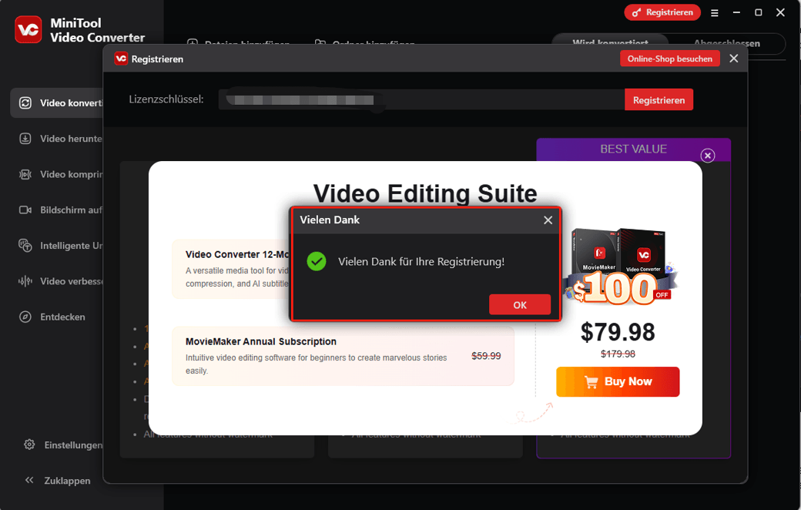Click the Video Converter 12-Month plan card
The width and height of the screenshot is (801, 510).
click(x=231, y=269)
